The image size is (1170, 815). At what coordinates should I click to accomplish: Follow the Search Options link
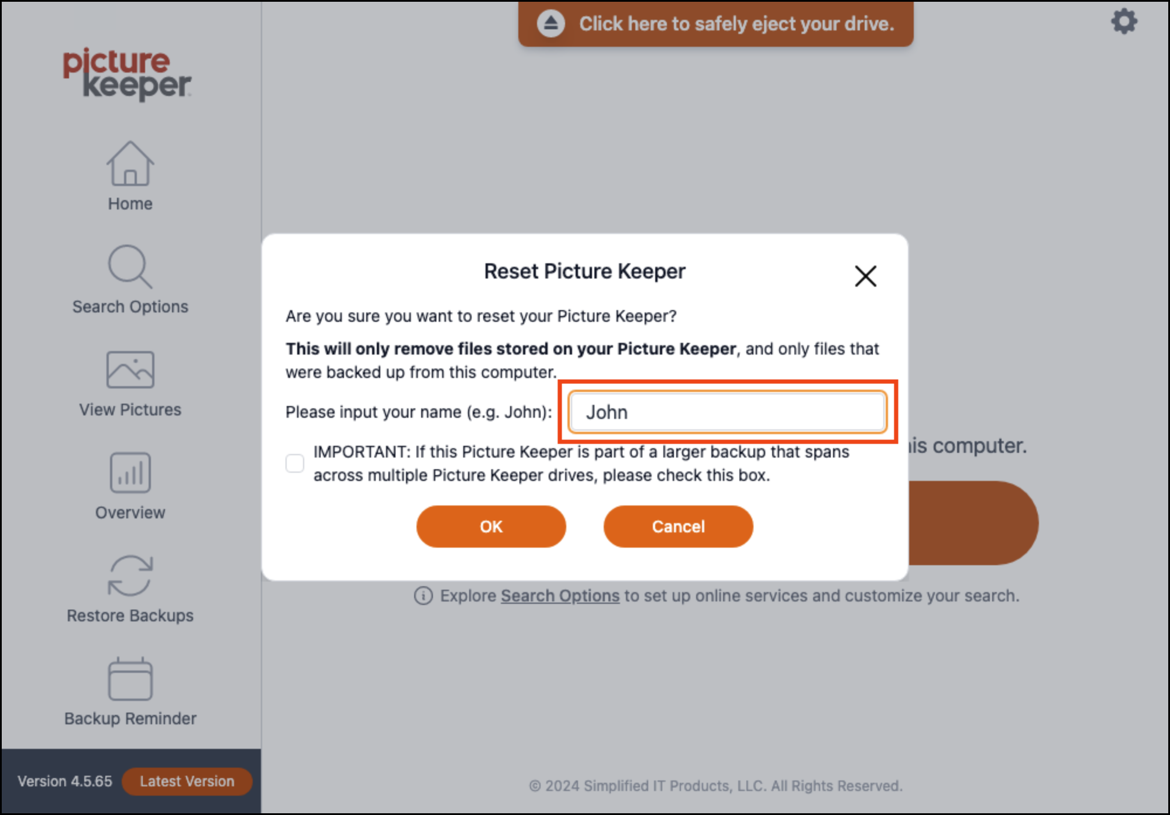click(560, 596)
